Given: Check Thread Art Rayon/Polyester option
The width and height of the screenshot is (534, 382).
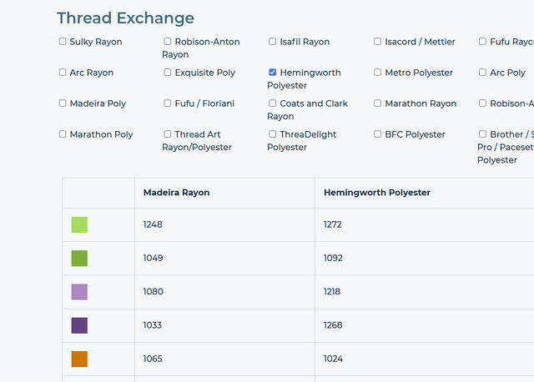Looking at the screenshot, I should pyautogui.click(x=168, y=134).
